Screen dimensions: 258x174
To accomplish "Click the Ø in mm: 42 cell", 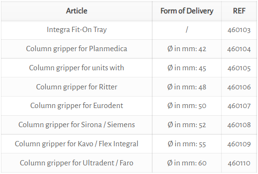I will [x=187, y=49].
